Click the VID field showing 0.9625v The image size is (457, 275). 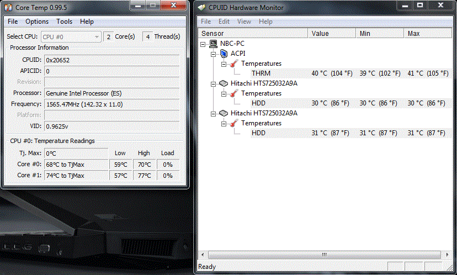click(112, 126)
